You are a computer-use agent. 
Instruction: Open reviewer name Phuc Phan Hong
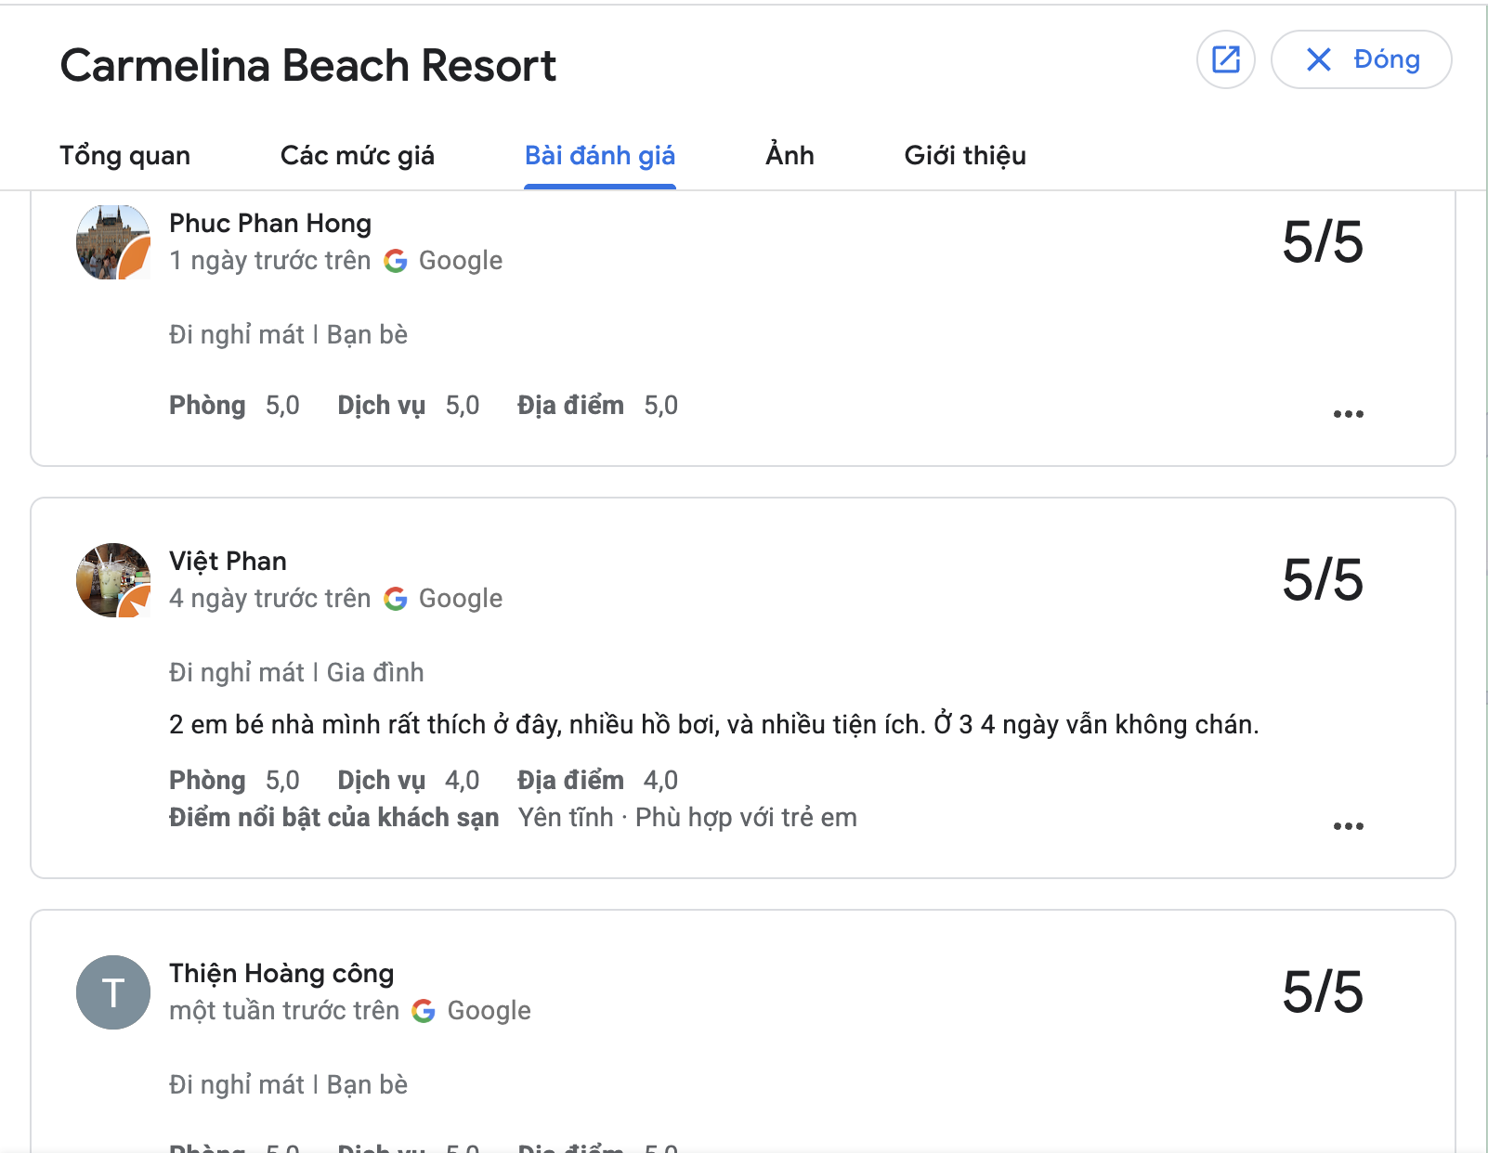point(270,223)
